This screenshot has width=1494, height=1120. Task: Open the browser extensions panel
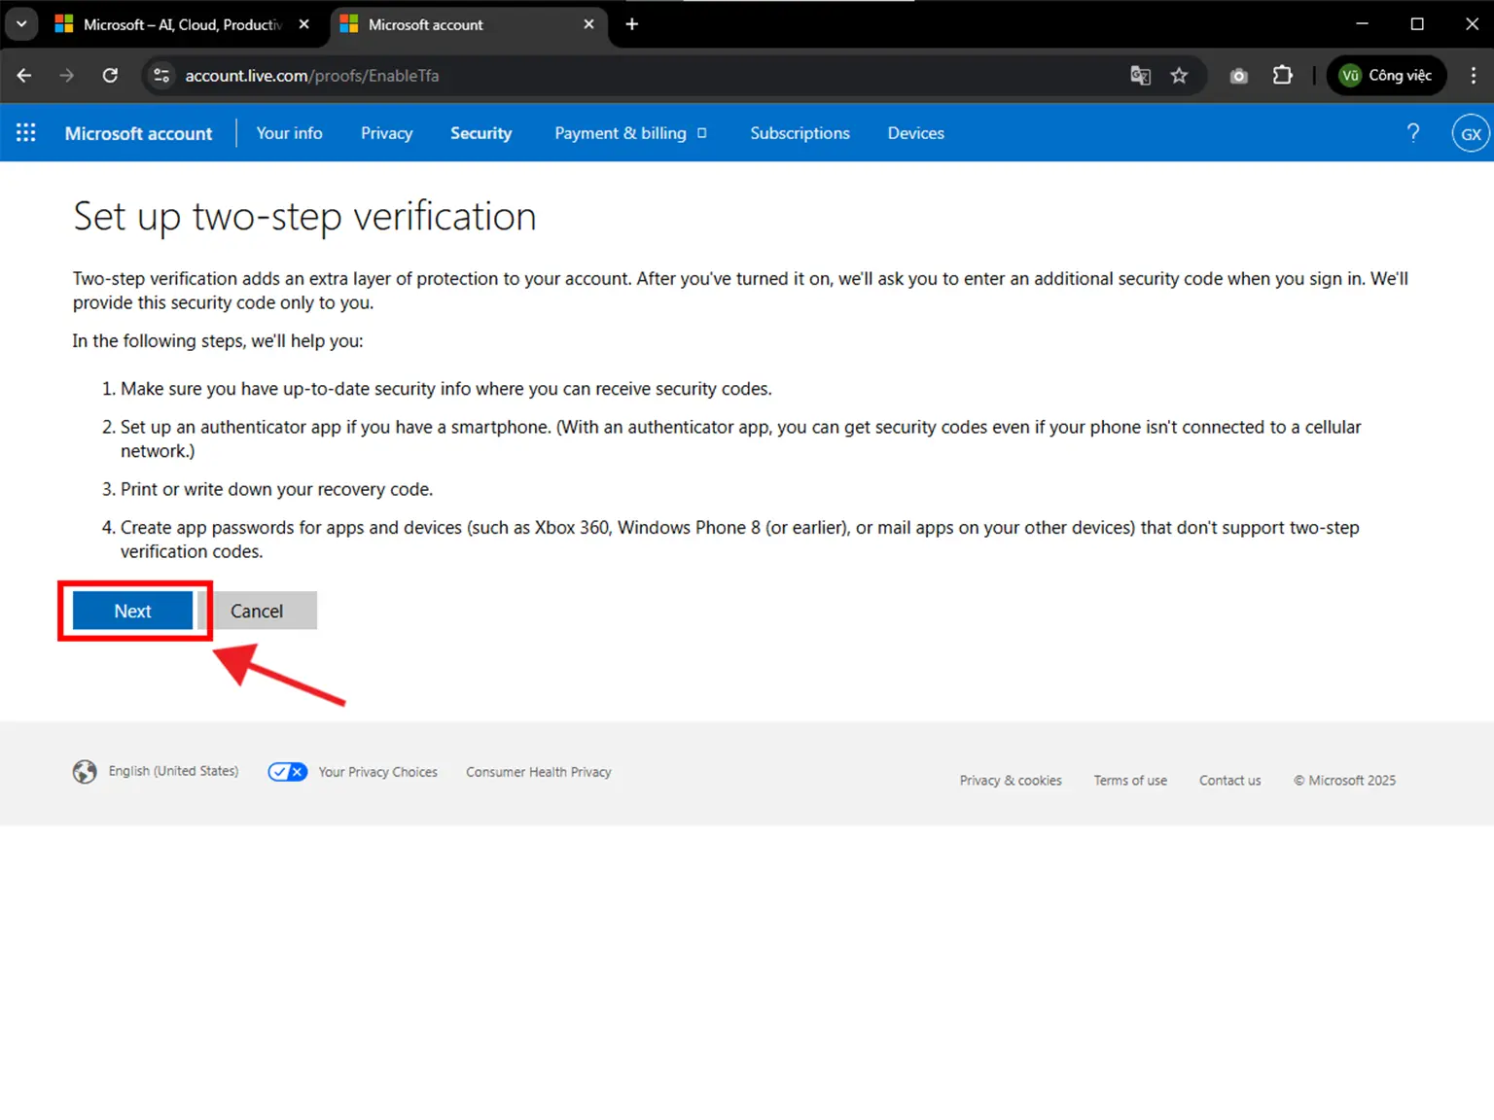click(1282, 75)
